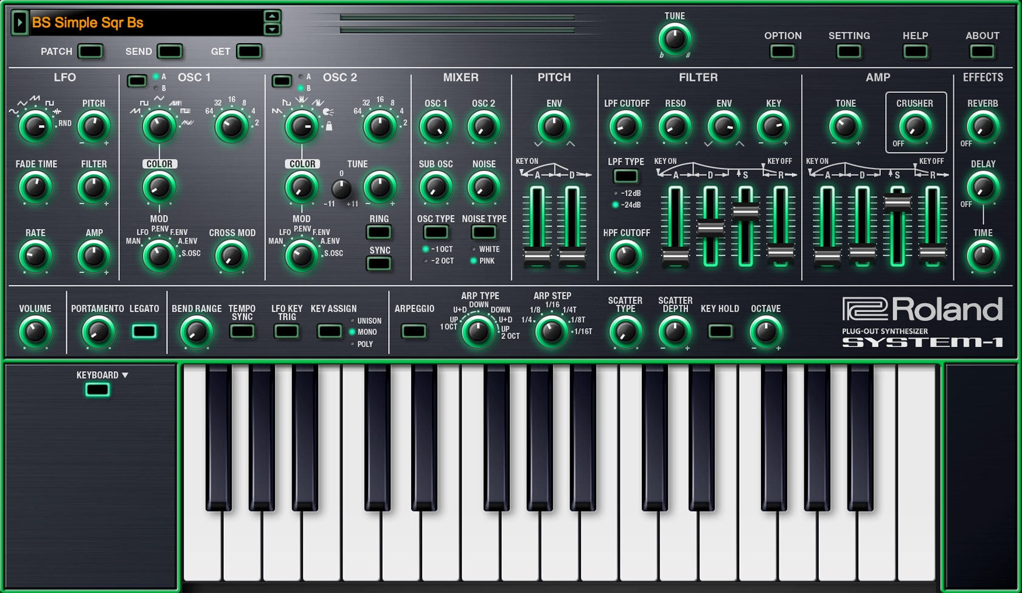Image resolution: width=1022 pixels, height=593 pixels.
Task: Click the GET button
Action: 248,52
